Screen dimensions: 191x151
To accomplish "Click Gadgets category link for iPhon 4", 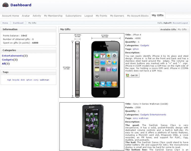I will pyautogui.click(x=145, y=46).
